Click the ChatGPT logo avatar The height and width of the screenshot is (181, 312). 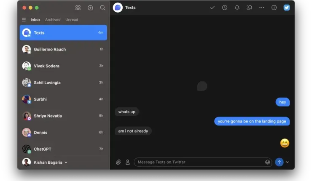pos(27,149)
